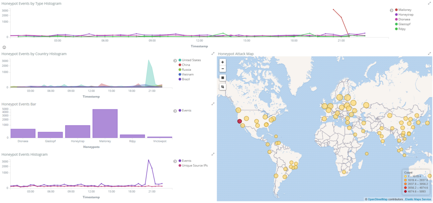This screenshot has width=433, height=203.
Task: Toggle the Russia legend series
Action: point(184,69)
